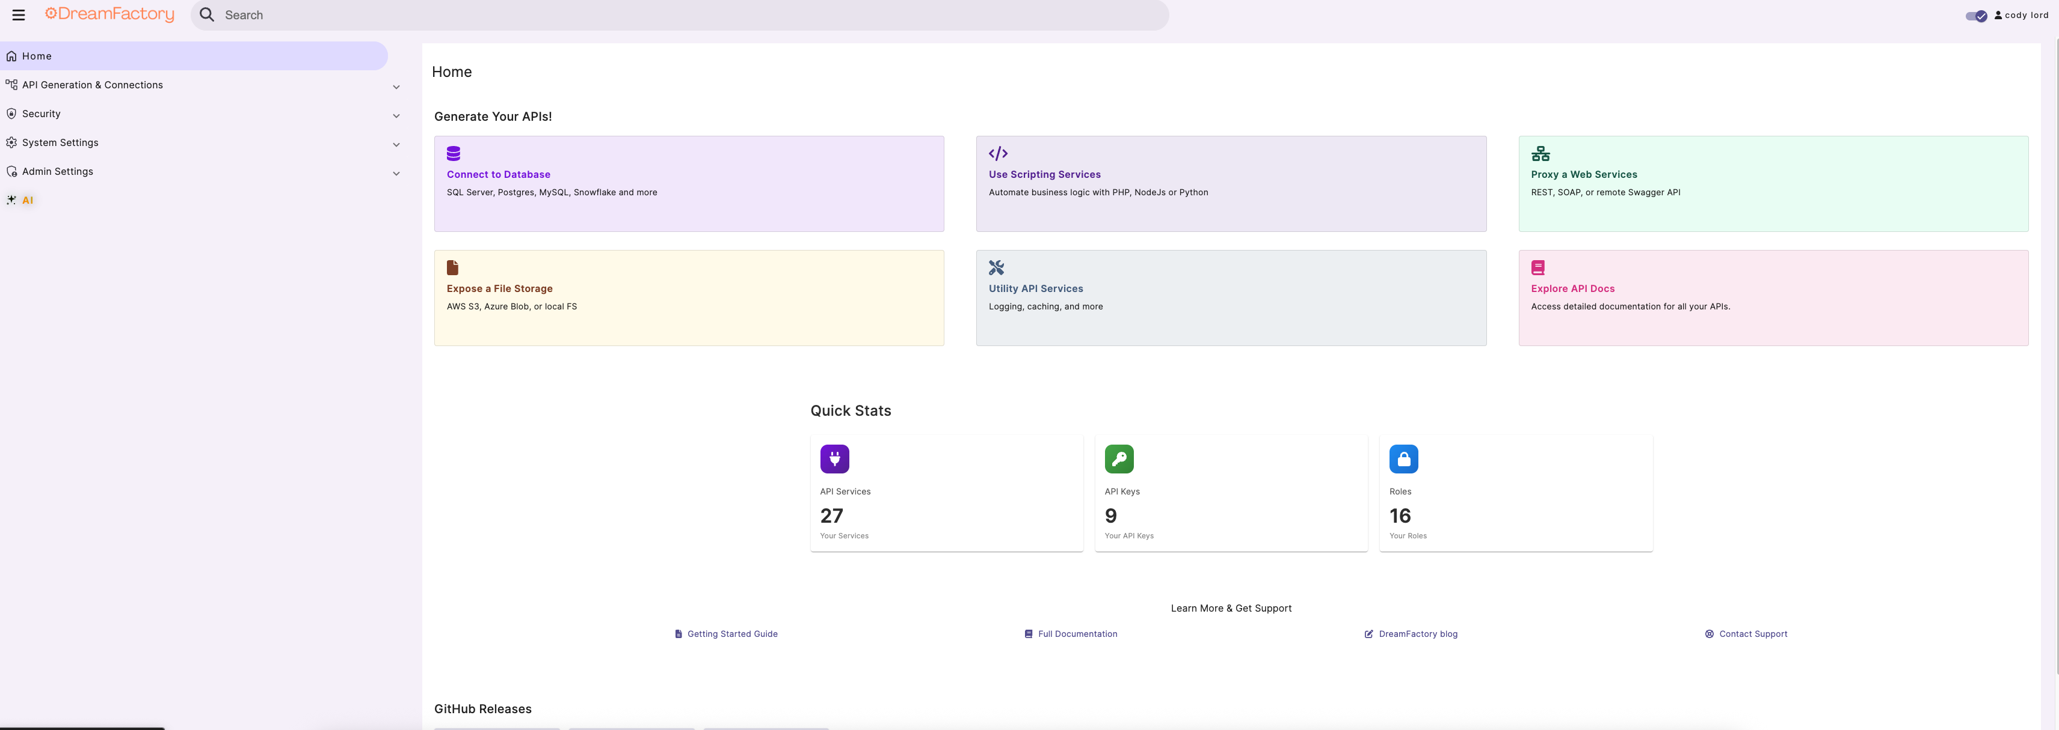The height and width of the screenshot is (730, 2059).
Task: Click the book icon on Explore API Docs
Action: pyautogui.click(x=1538, y=267)
